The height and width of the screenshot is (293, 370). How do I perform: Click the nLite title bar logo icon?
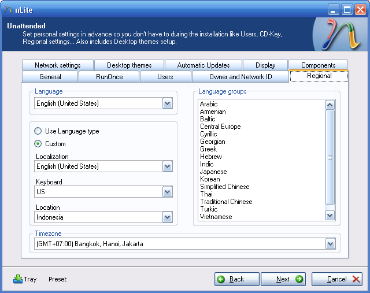(8, 10)
